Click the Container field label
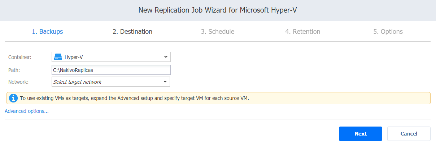Screen dimensions: 436x151 point(20,57)
